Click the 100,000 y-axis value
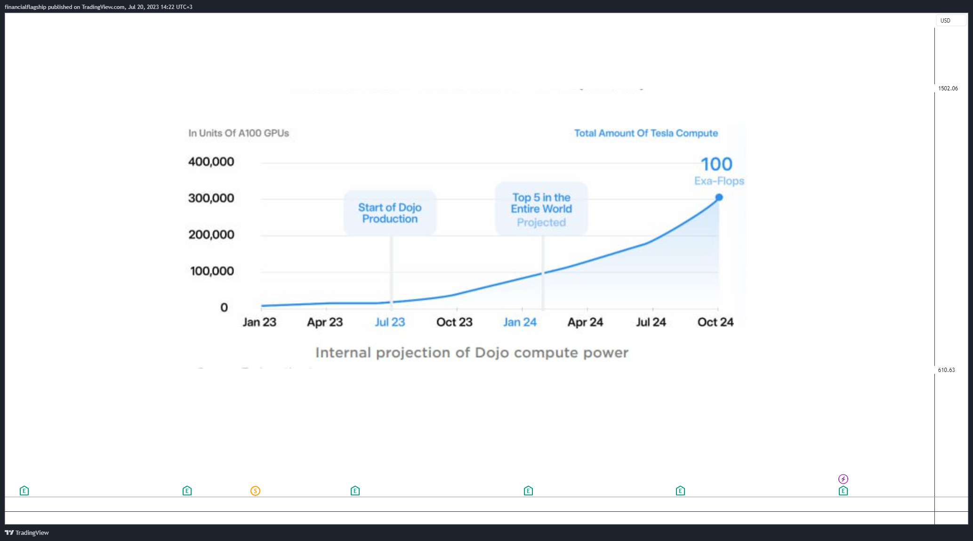The image size is (973, 541). (212, 271)
